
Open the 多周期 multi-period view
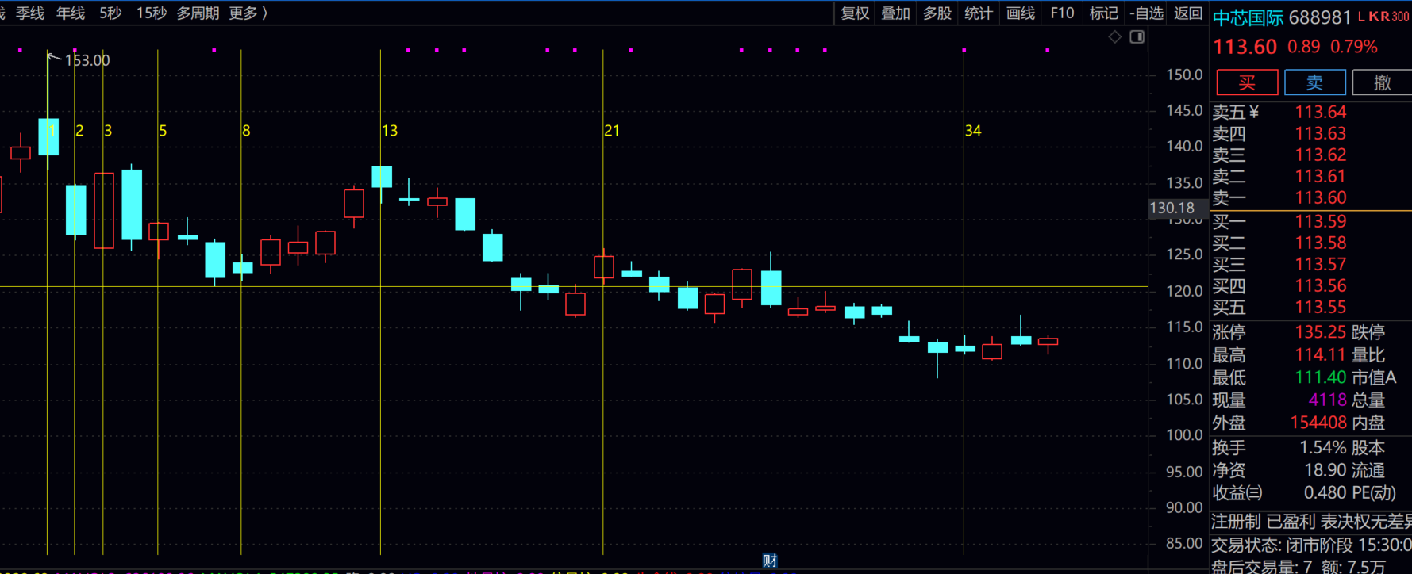(198, 13)
